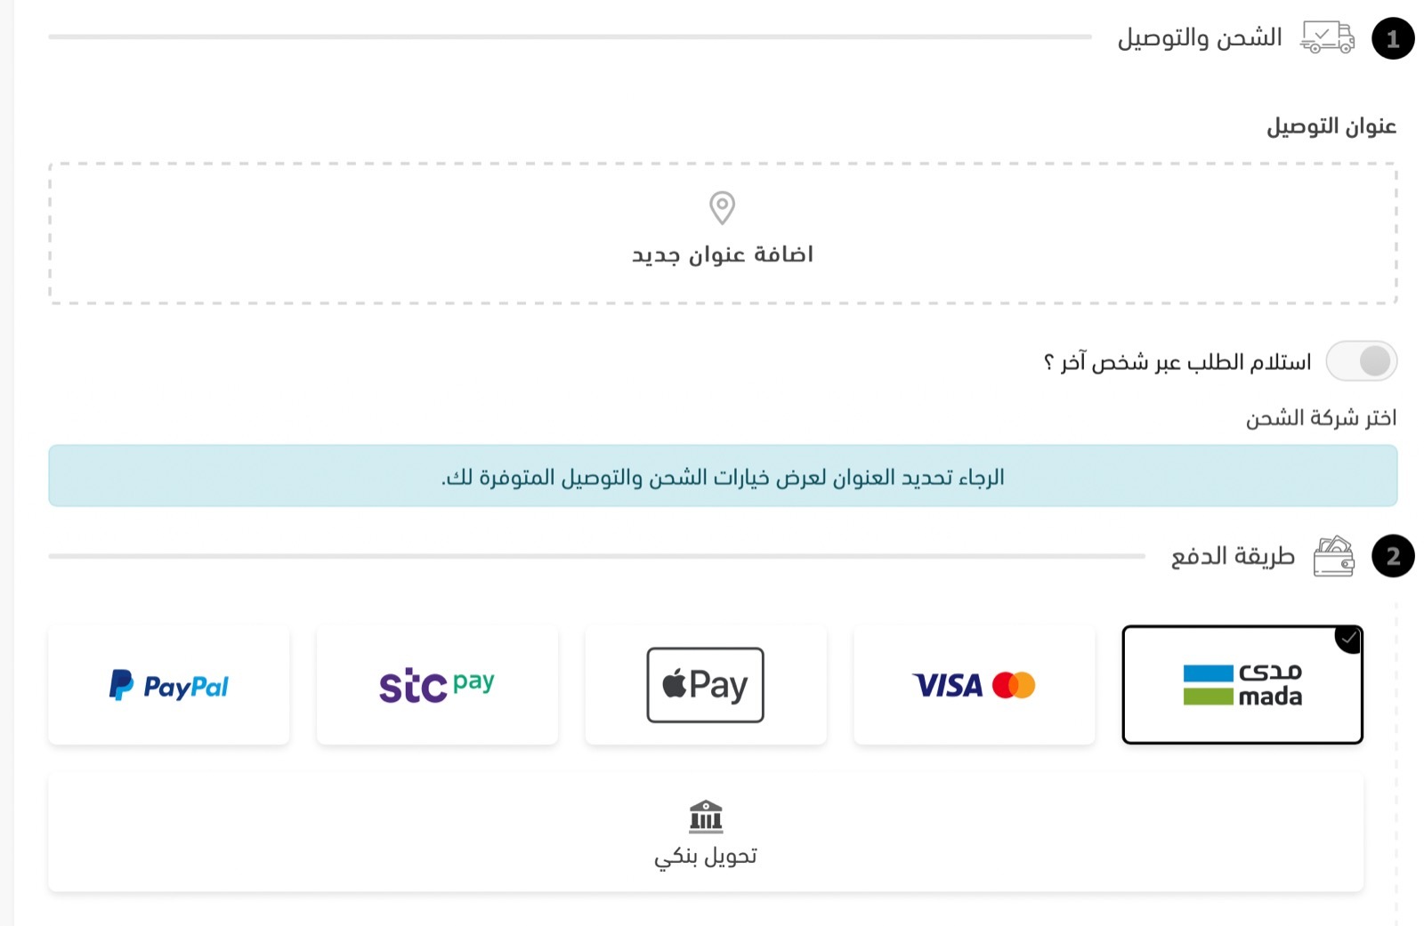This screenshot has width=1424, height=926.
Task: Select the PayPal payment option
Action: [169, 685]
